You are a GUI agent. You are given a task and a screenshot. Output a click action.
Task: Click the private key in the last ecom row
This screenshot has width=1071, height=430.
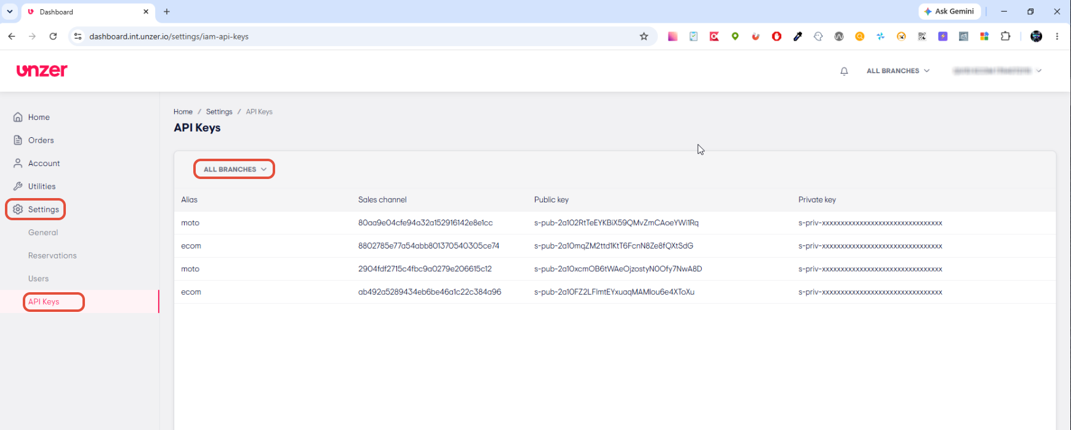(870, 292)
